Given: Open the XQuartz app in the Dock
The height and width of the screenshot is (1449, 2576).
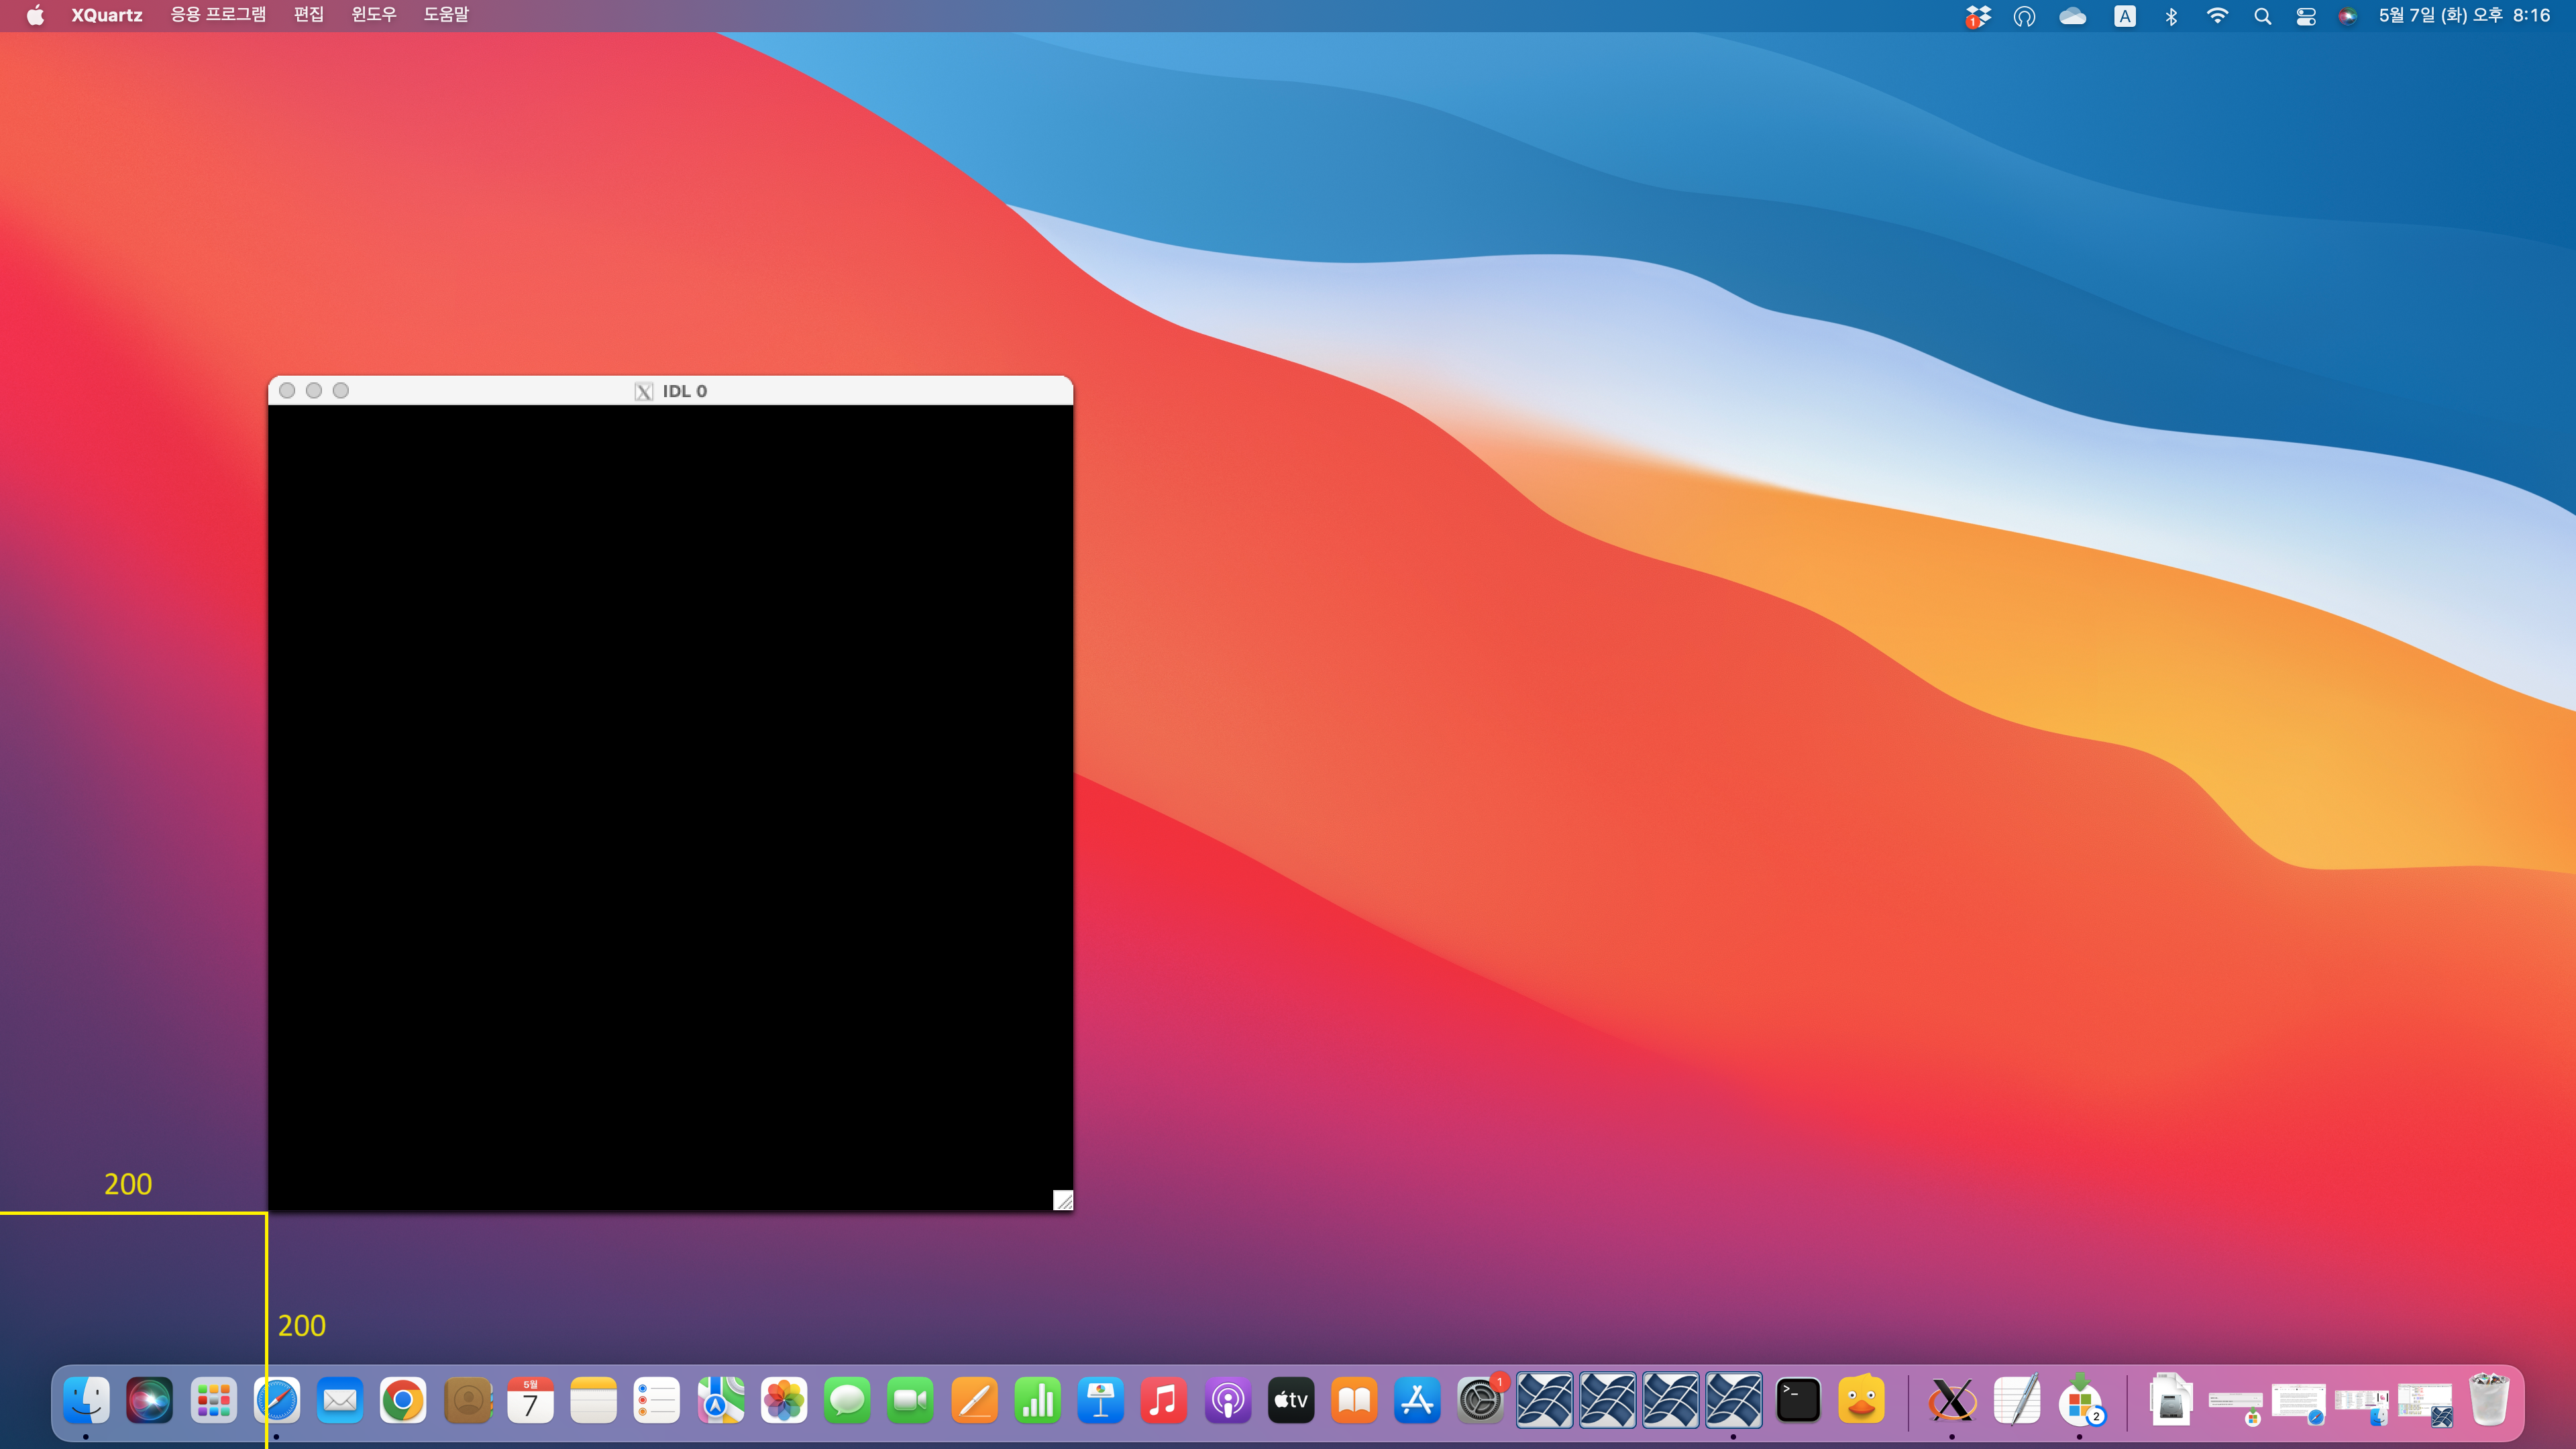Looking at the screenshot, I should pyautogui.click(x=1951, y=1400).
